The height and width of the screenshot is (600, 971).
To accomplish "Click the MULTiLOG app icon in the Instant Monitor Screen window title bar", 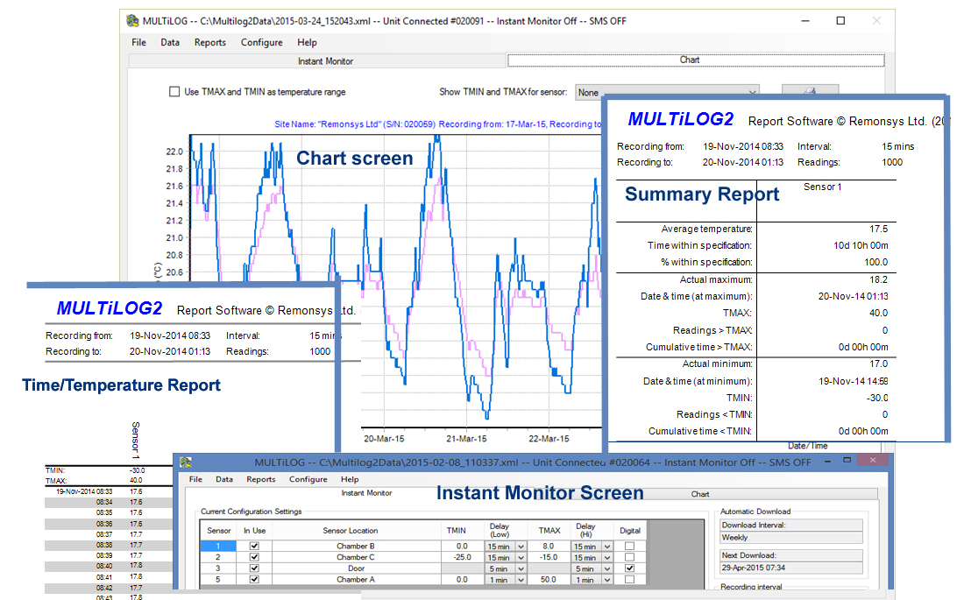I will pyautogui.click(x=185, y=462).
